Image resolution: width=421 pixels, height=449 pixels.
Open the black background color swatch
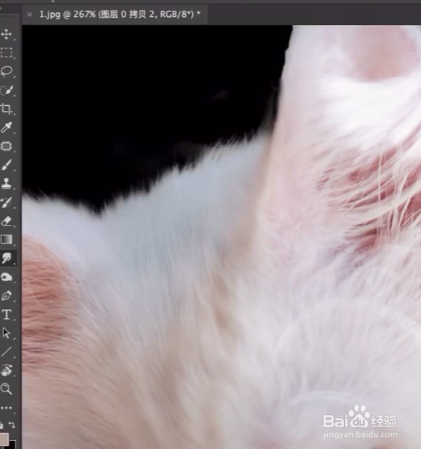[x=13, y=445]
